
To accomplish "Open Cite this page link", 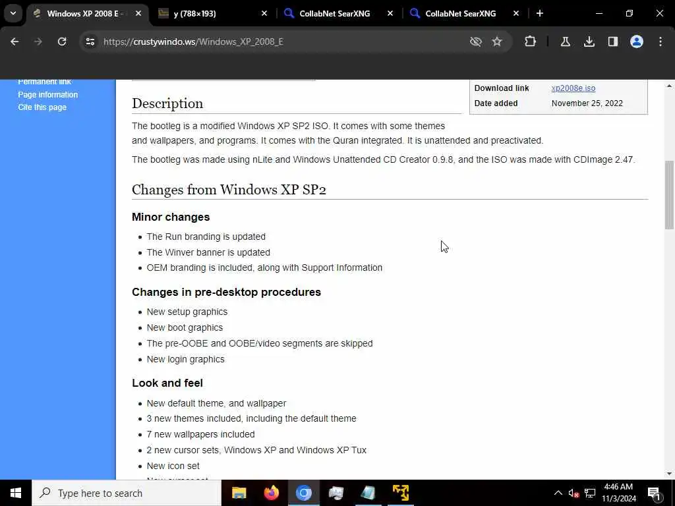I will 42,107.
